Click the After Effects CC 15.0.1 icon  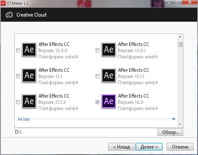109,50
